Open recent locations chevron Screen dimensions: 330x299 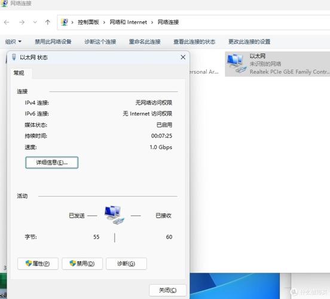coord(35,22)
